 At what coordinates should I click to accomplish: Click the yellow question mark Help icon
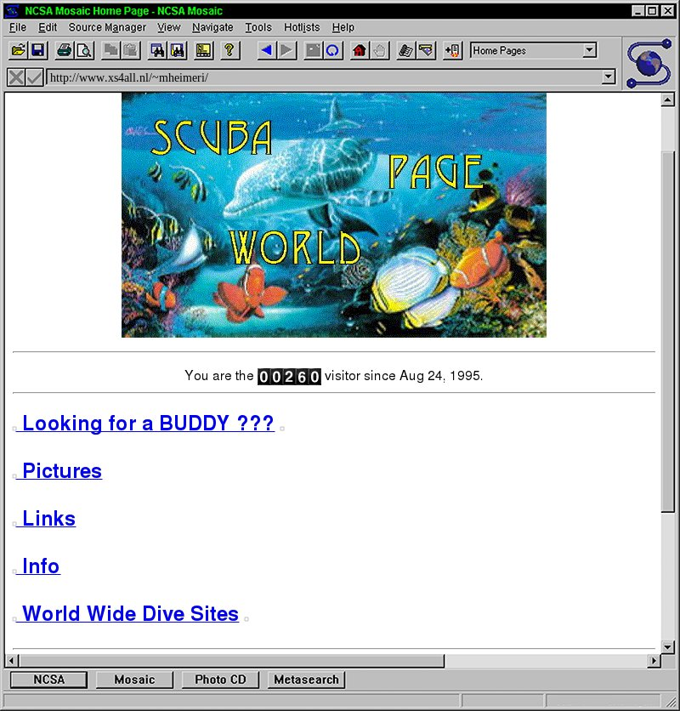[229, 51]
